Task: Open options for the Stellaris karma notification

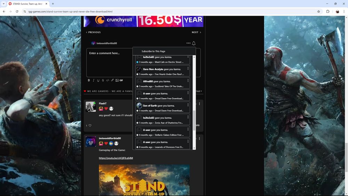Action: 188,129
